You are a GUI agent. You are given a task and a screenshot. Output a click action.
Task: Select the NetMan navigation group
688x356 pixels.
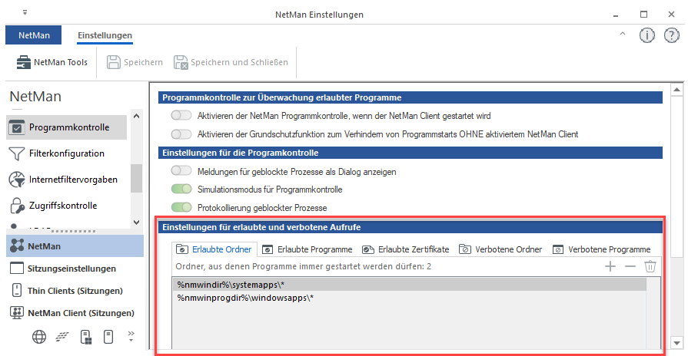coord(75,246)
